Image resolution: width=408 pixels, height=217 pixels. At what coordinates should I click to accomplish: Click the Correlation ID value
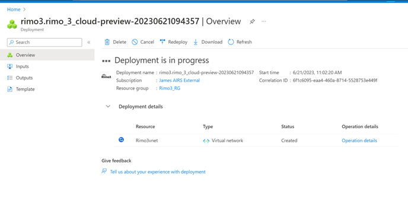pos(335,81)
